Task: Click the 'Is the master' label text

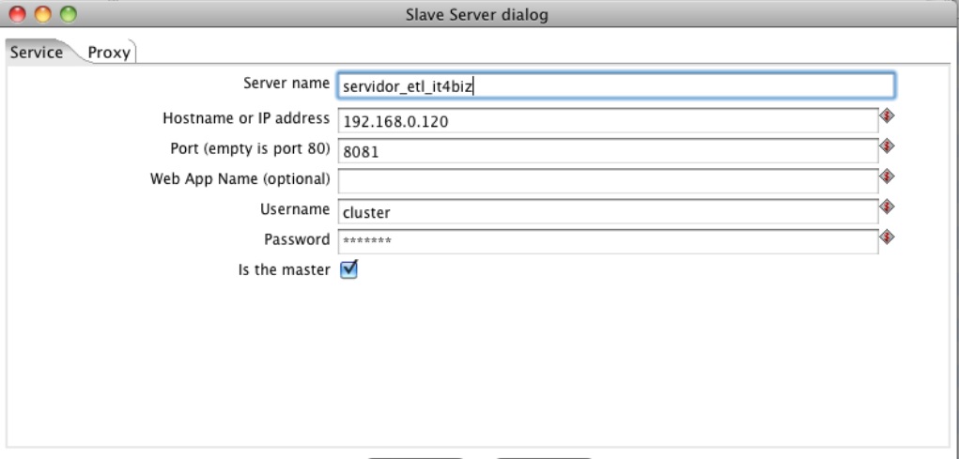Action: (x=285, y=270)
